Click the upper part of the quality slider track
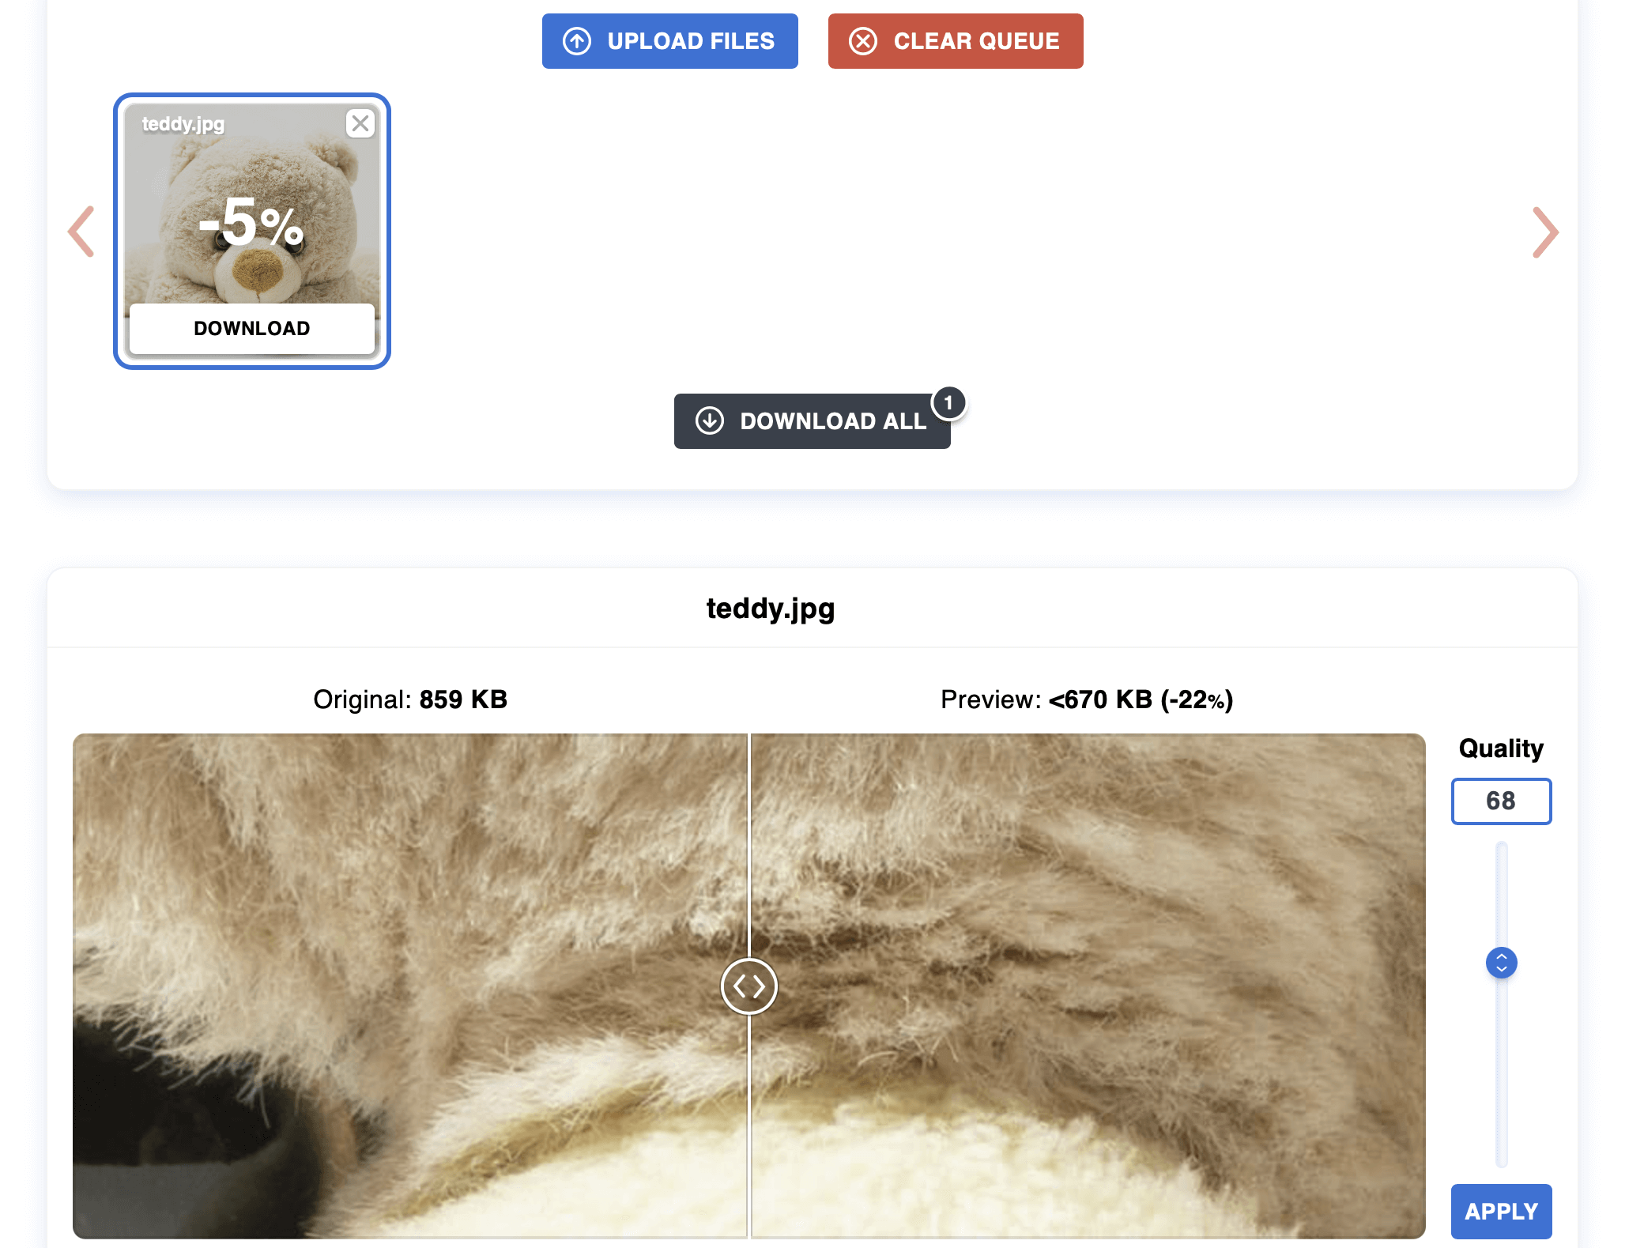 click(x=1501, y=885)
